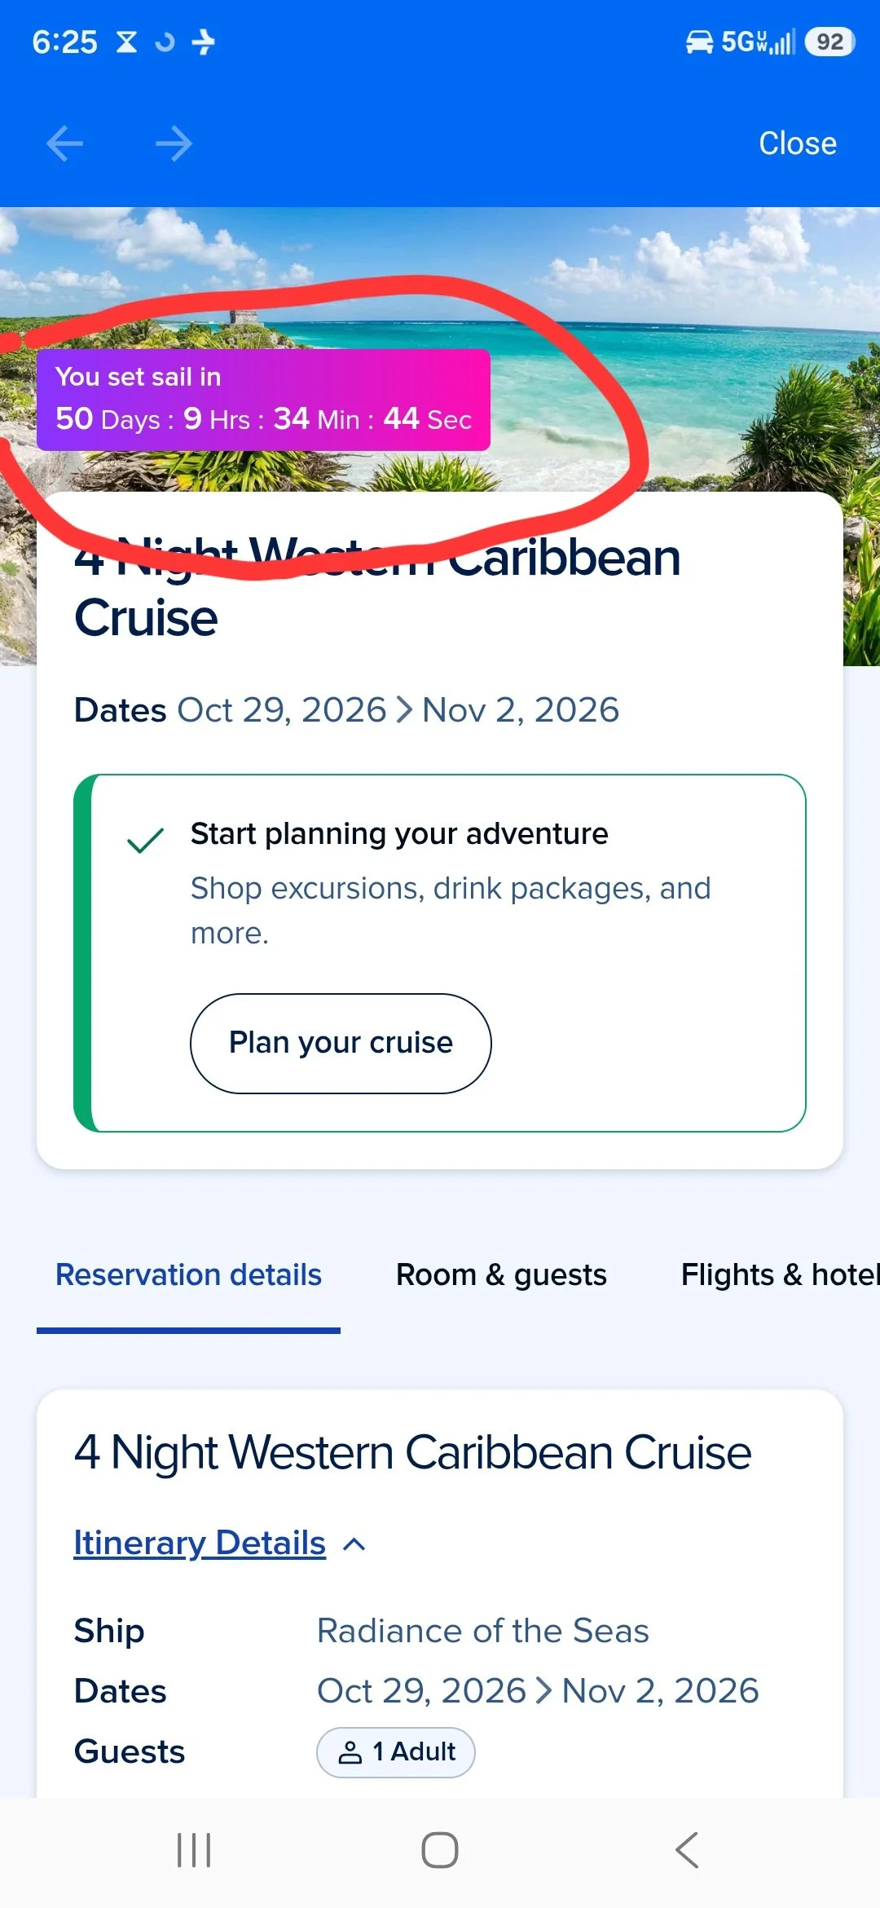The height and width of the screenshot is (1908, 880).
Task: Tap the chevron between itinerary Dates values
Action: coord(544,1691)
